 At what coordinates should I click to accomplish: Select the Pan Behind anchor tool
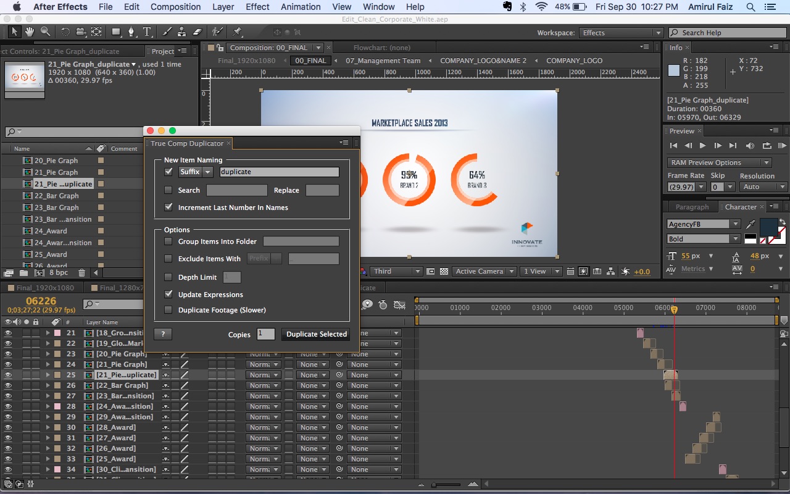(x=96, y=31)
